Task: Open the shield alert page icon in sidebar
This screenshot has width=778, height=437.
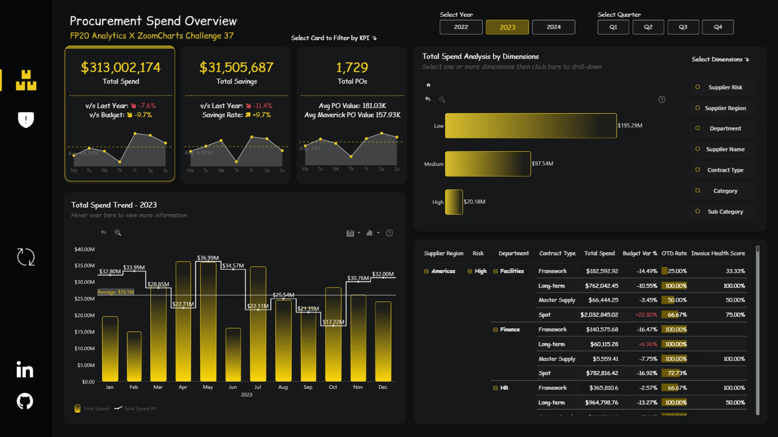Action: click(x=26, y=119)
